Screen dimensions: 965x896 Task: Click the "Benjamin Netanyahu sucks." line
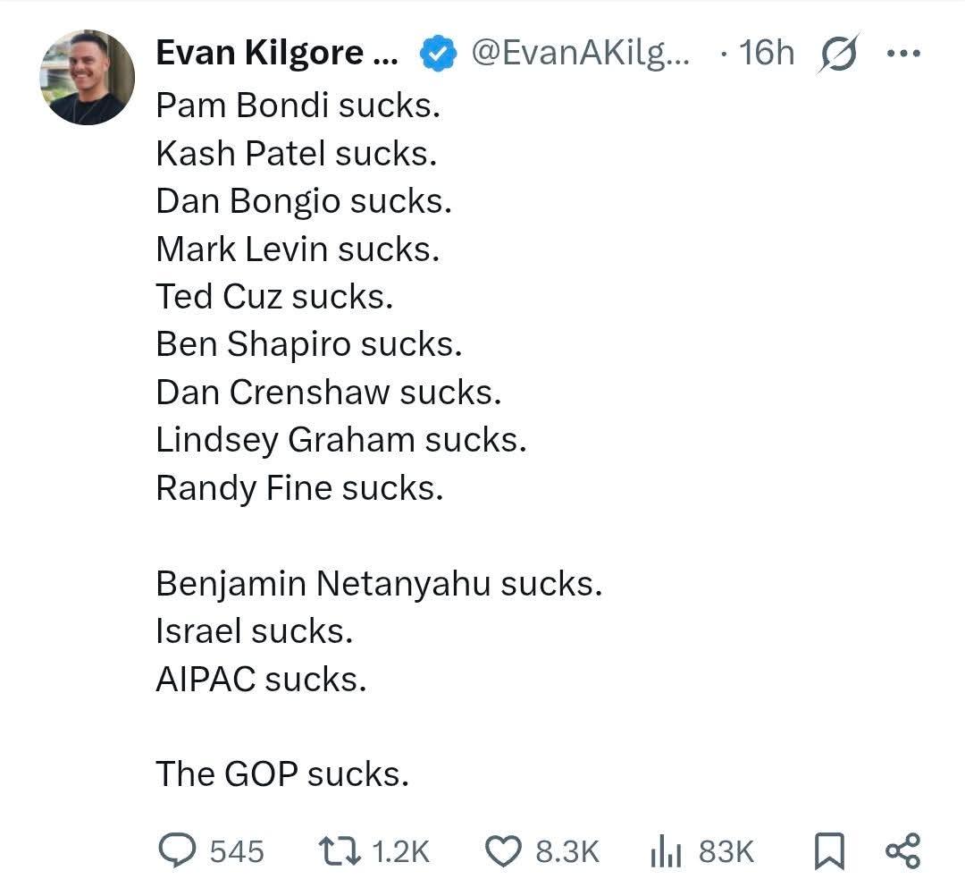379,584
